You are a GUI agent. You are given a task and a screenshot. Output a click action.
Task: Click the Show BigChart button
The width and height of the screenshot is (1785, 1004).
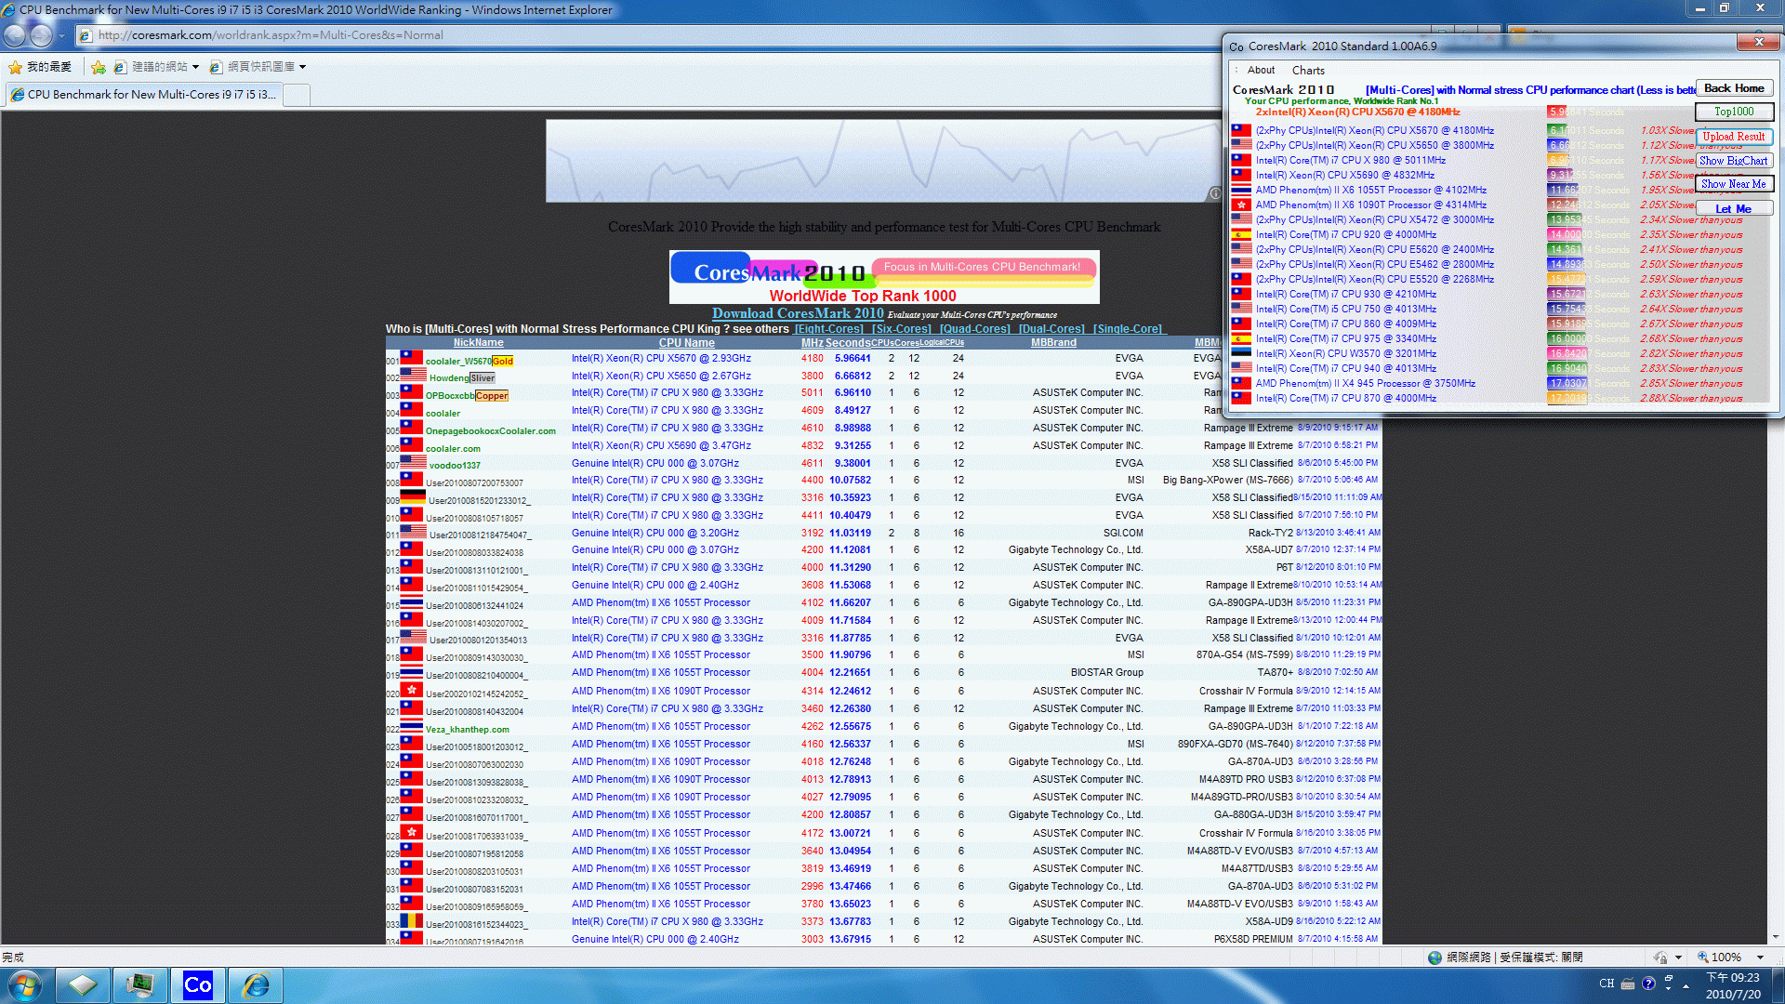pos(1734,161)
